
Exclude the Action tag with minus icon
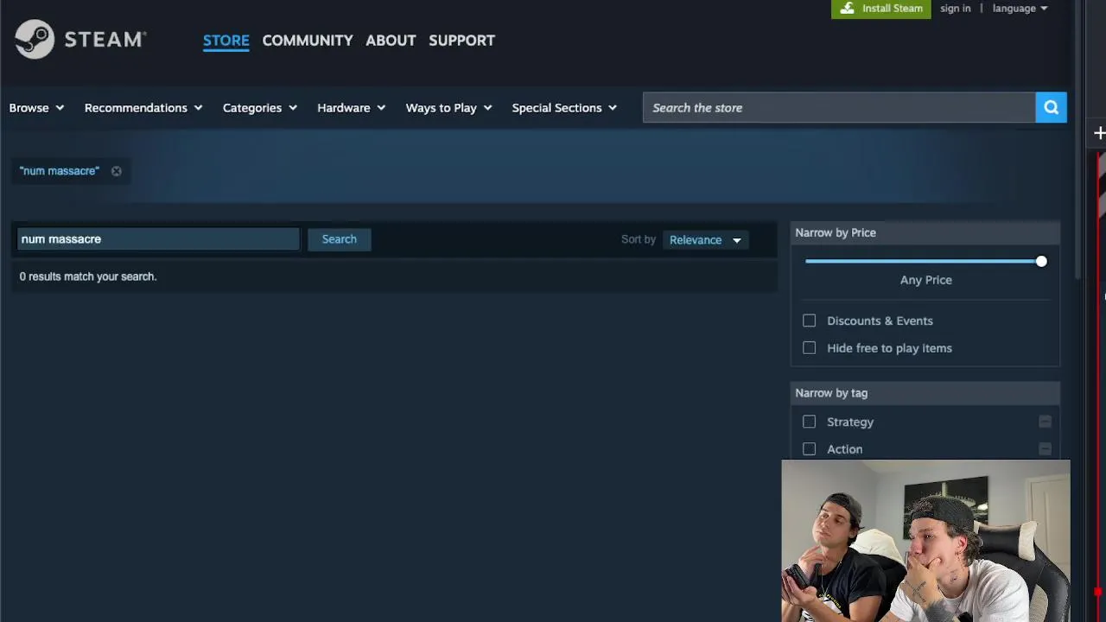pos(1045,449)
